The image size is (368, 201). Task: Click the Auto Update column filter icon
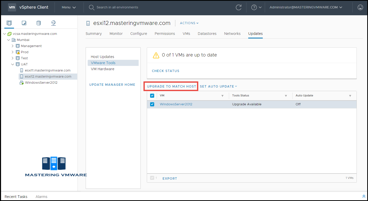[350, 96]
